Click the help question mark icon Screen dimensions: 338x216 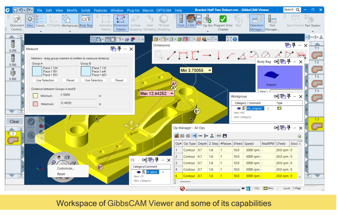[x=235, y=39]
